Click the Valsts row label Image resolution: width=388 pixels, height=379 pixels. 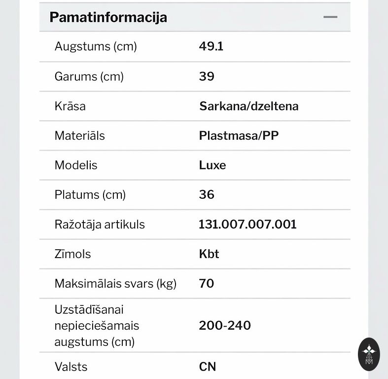tap(71, 367)
